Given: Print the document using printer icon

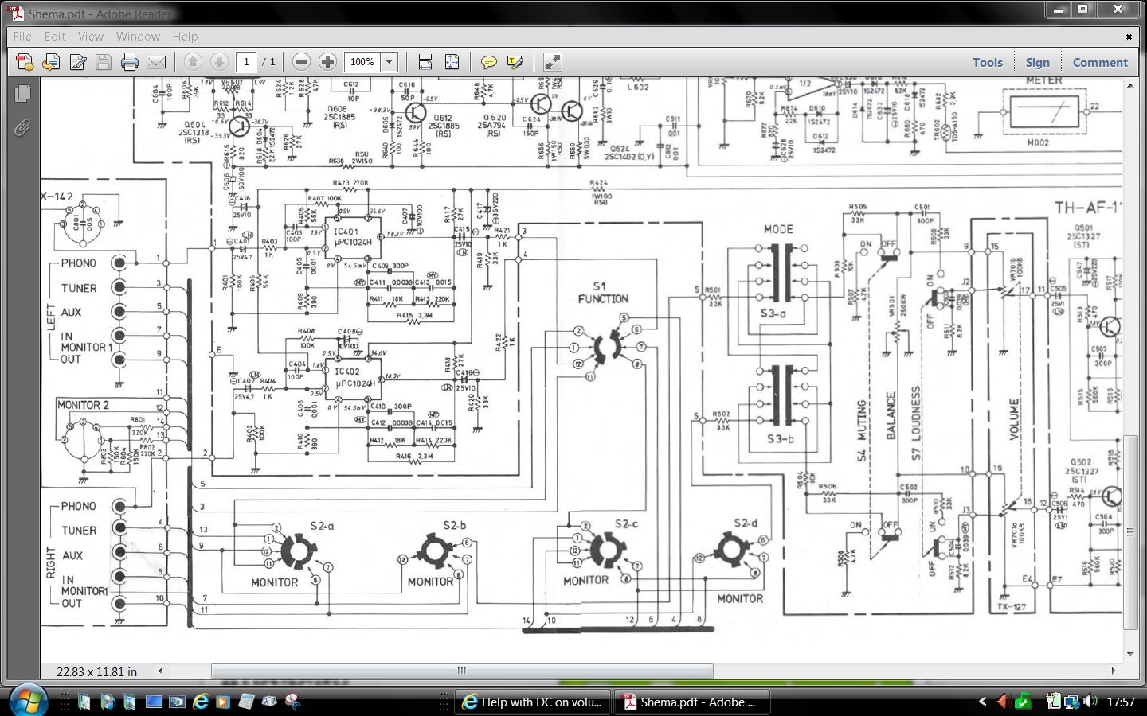Looking at the screenshot, I should point(130,62).
